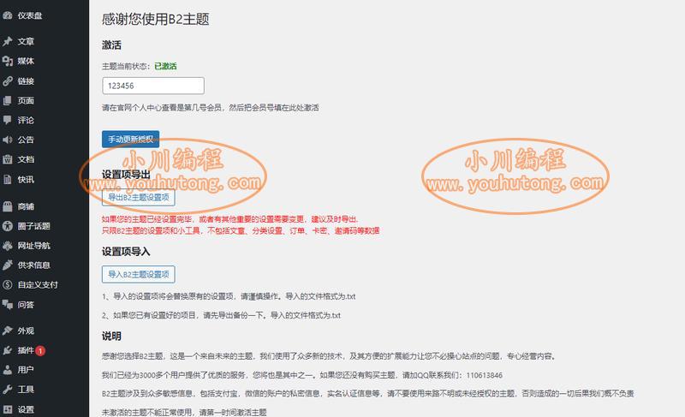Click the note starting 1、导入的设置项将会替换

[x=229, y=296]
